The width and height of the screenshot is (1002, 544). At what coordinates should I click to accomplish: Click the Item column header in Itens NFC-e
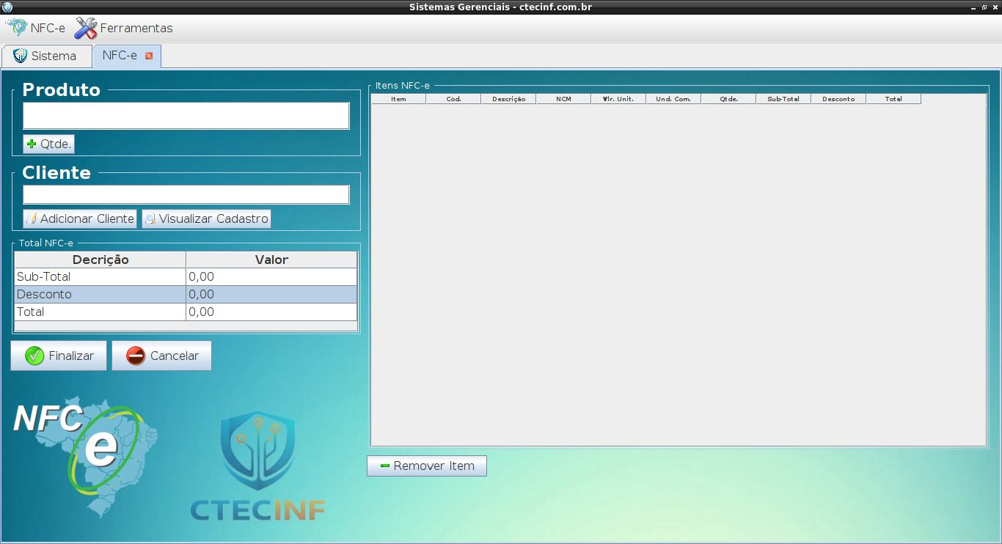(398, 99)
